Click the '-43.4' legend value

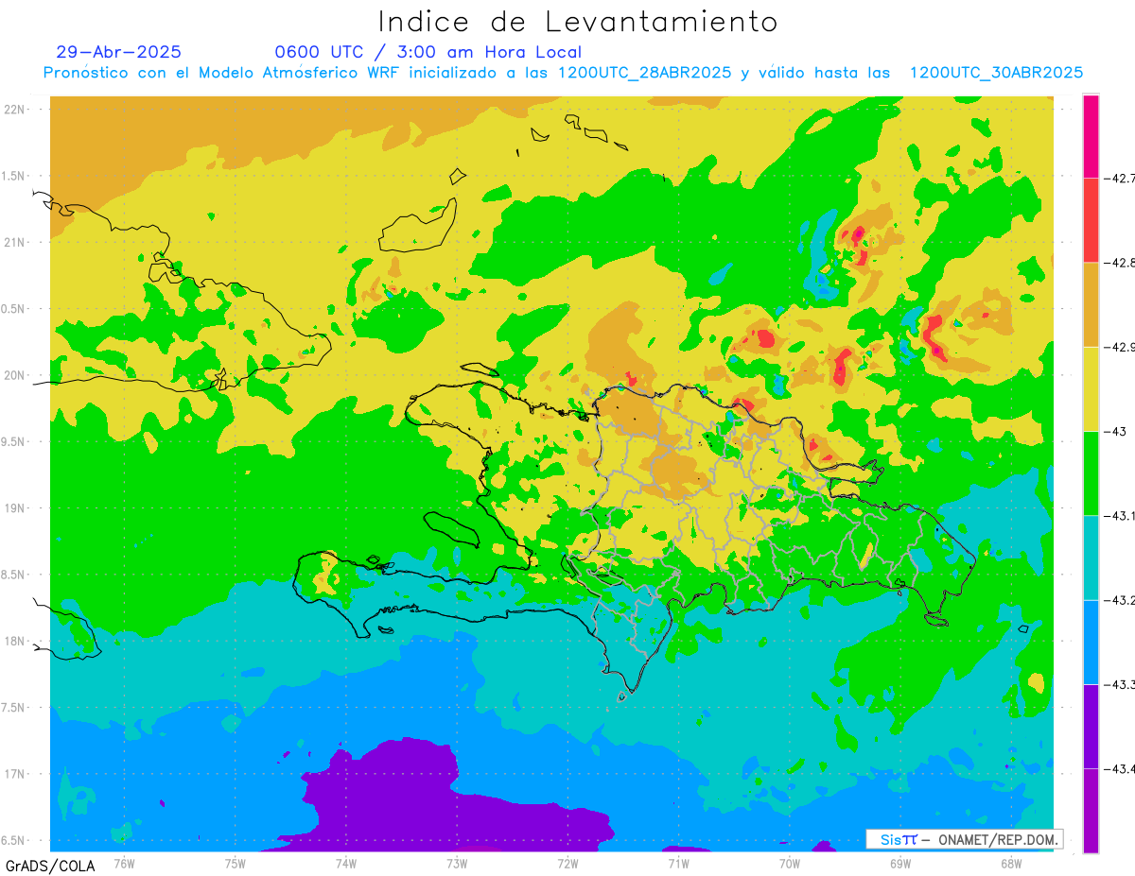[1120, 768]
